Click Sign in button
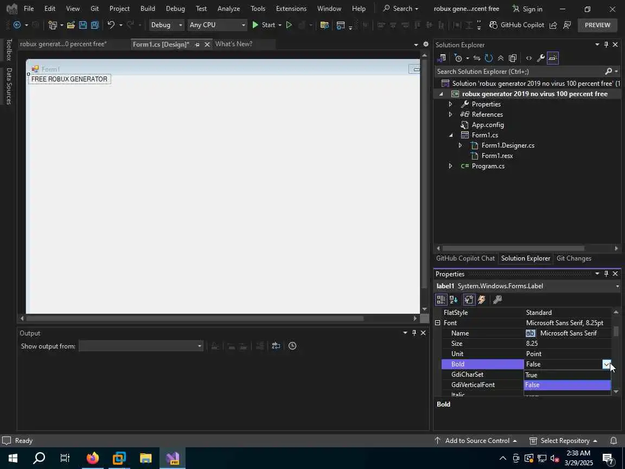Viewport: 625px width, 469px height. (x=527, y=9)
